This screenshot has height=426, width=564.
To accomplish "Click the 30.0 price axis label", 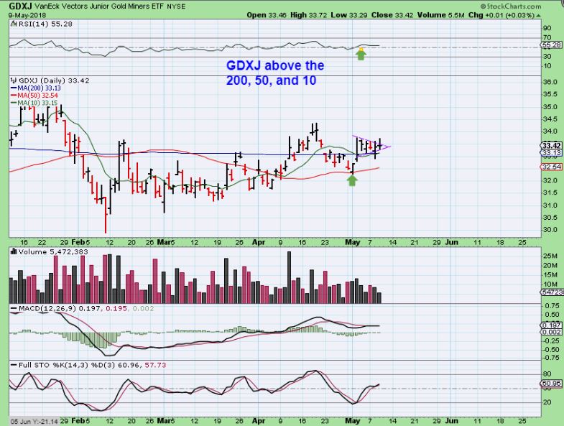I will [550, 230].
